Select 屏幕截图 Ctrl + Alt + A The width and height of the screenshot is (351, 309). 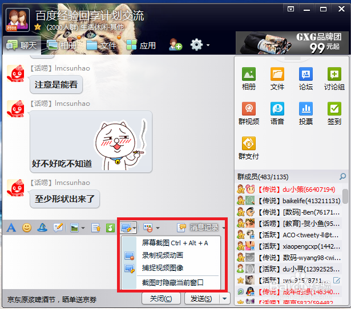(x=175, y=243)
